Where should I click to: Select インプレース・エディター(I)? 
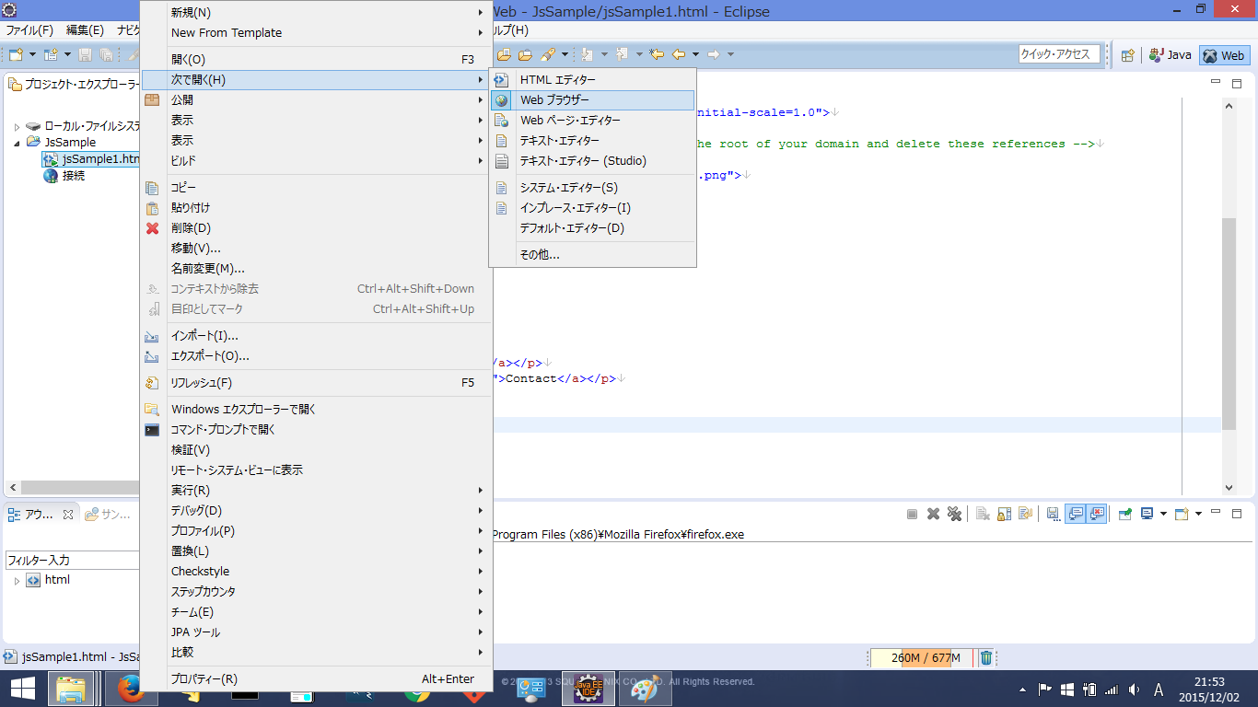tap(592, 208)
